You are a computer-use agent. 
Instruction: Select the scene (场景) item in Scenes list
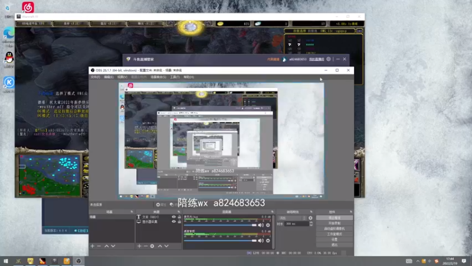112,217
